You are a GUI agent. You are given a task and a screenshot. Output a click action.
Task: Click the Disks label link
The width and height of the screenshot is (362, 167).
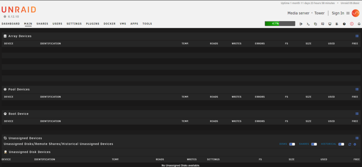click(283, 144)
